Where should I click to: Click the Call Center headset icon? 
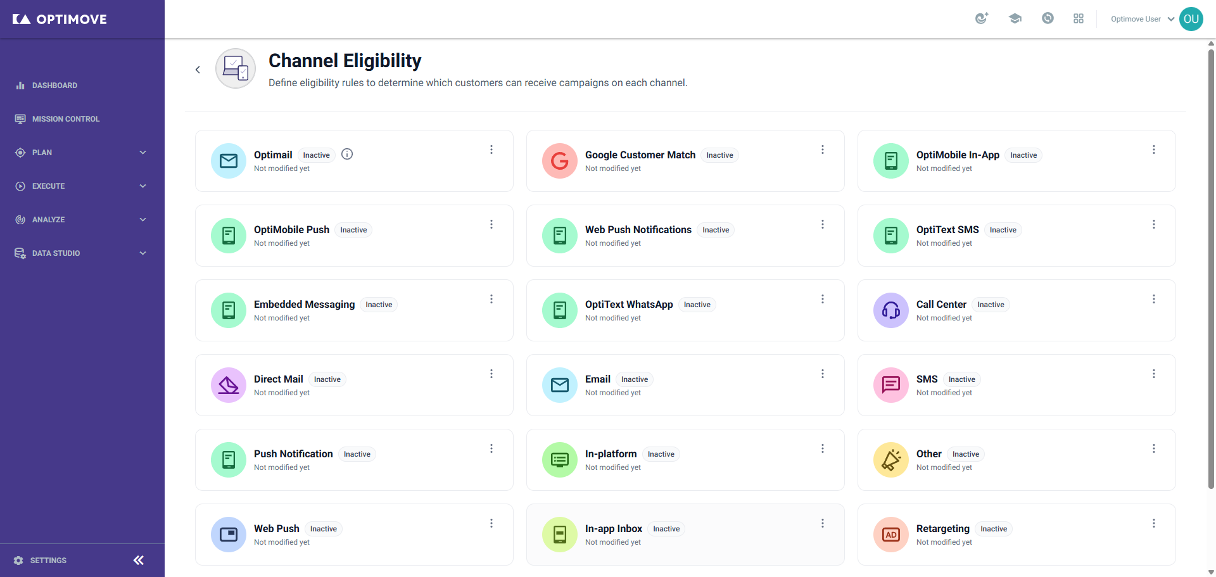(x=891, y=310)
